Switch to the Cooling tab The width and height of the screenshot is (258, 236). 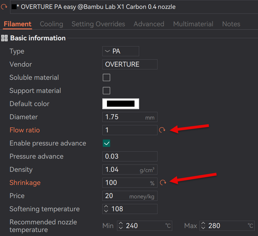point(51,24)
